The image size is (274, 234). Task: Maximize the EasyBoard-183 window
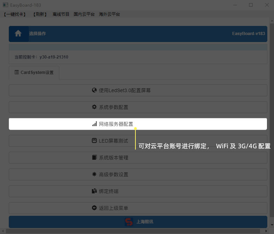[251, 5]
